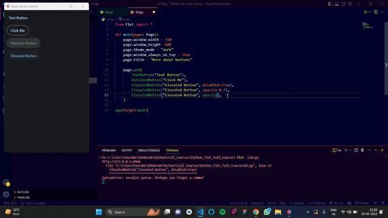Image resolution: width=388 pixels, height=218 pixels.
Task: Split the terminal pane
Action: pyautogui.click(x=356, y=150)
